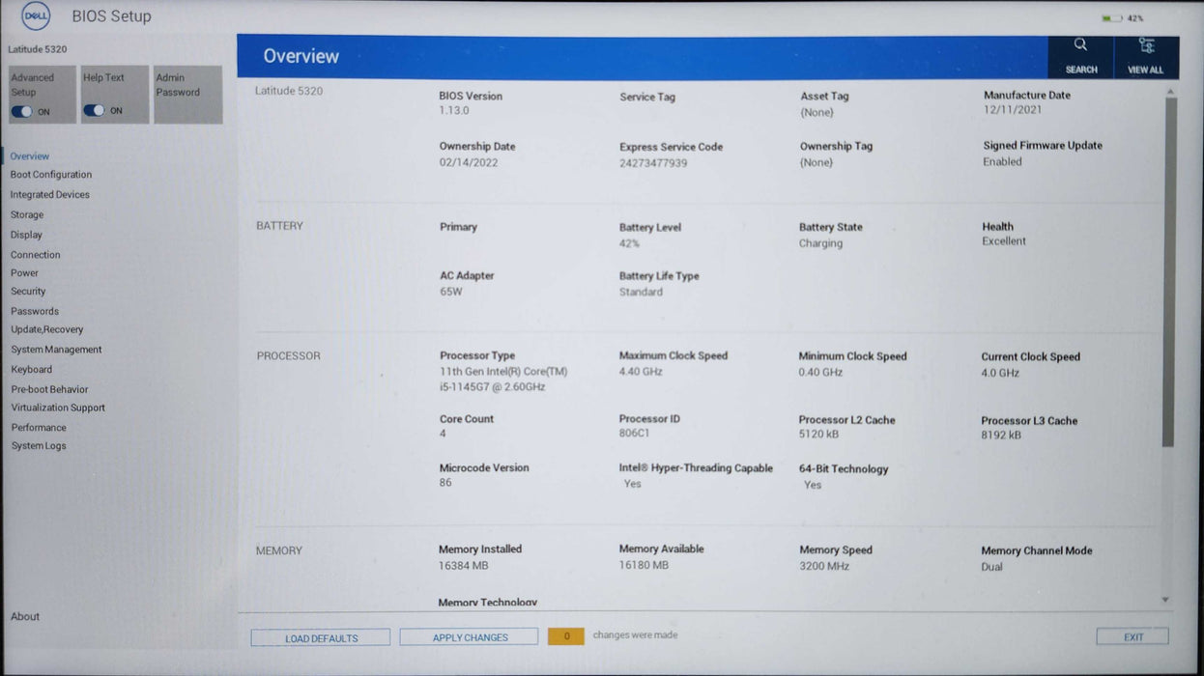Open Update,Recovery settings
The width and height of the screenshot is (1204, 676).
pos(46,329)
